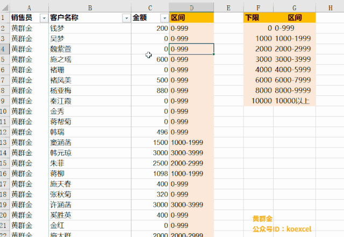
Task: Select customer cell 金秀
Action: (x=90, y=111)
